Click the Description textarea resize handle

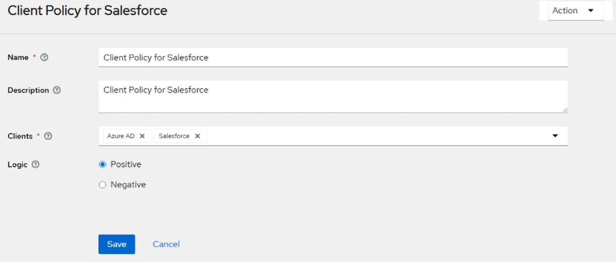[565, 110]
